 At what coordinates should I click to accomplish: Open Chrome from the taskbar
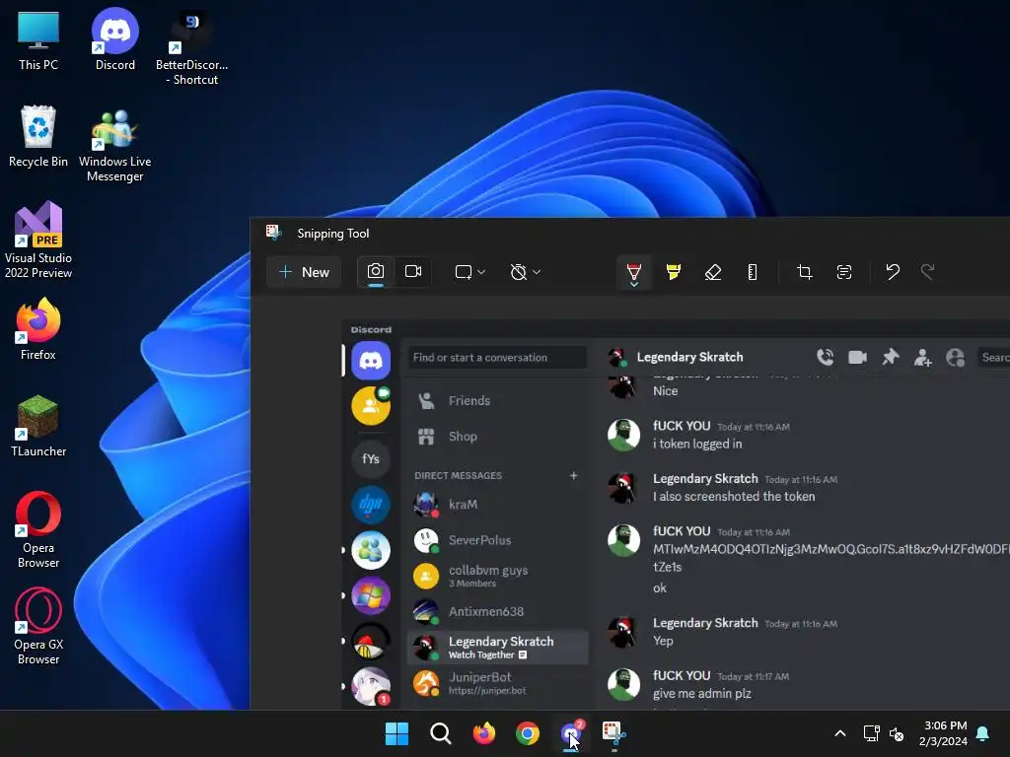(x=528, y=733)
